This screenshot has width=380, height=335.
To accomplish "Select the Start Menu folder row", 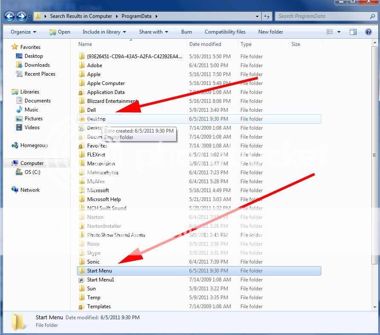I will click(x=199, y=271).
